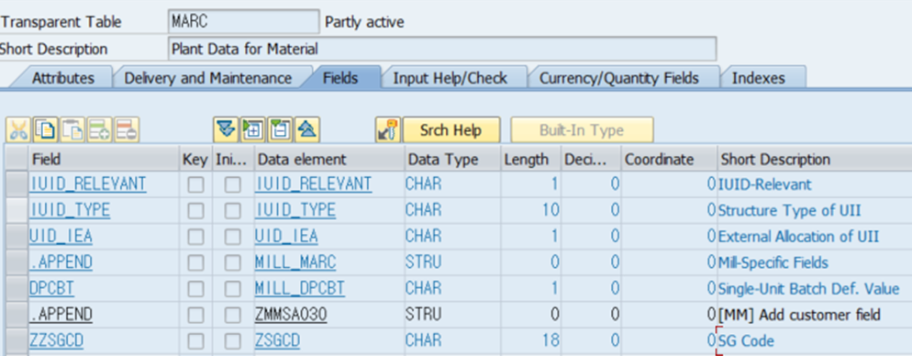This screenshot has width=912, height=356.
Task: Click the Data element column header
Action: (329, 159)
